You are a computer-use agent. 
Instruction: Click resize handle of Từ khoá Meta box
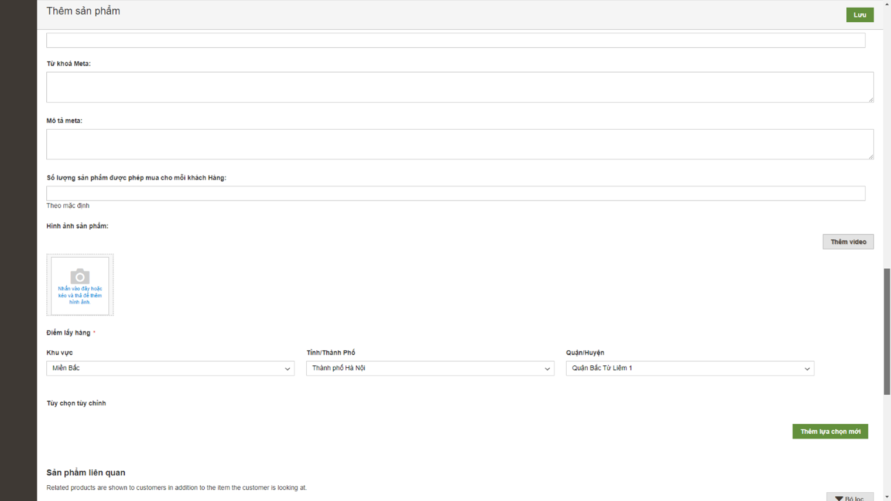[x=871, y=99]
